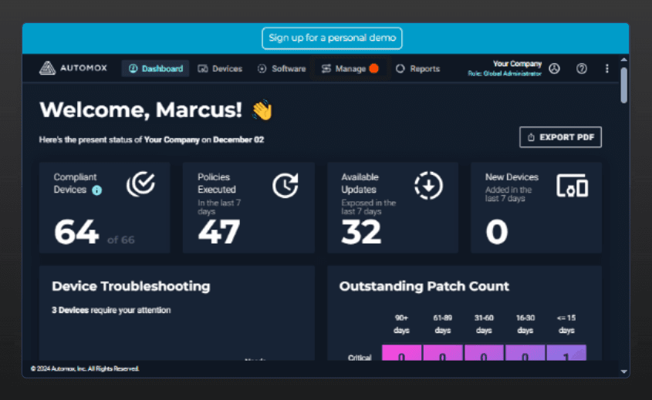
Task: Click the Critical 90+ days patch cell
Action: tap(402, 353)
